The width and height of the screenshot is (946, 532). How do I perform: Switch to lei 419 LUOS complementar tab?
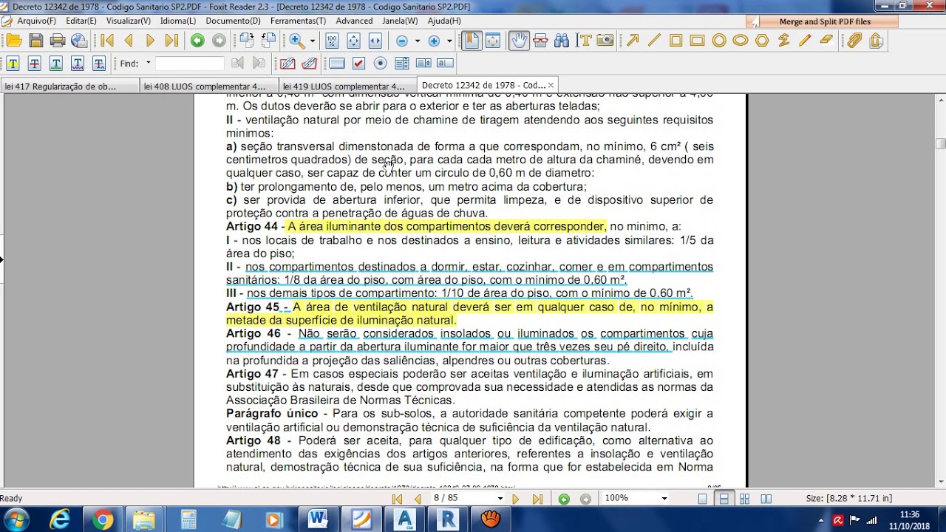point(348,86)
